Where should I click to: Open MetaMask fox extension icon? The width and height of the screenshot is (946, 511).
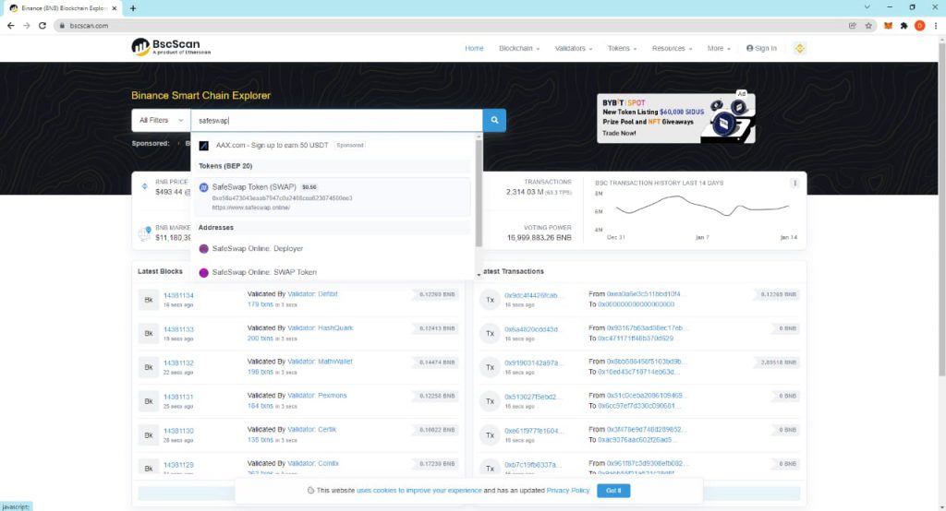click(x=888, y=26)
